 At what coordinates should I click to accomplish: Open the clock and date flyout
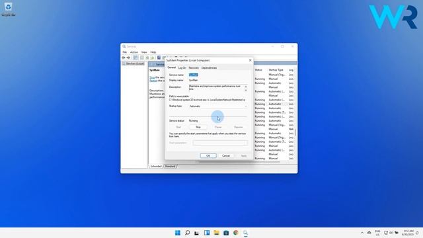point(408,233)
